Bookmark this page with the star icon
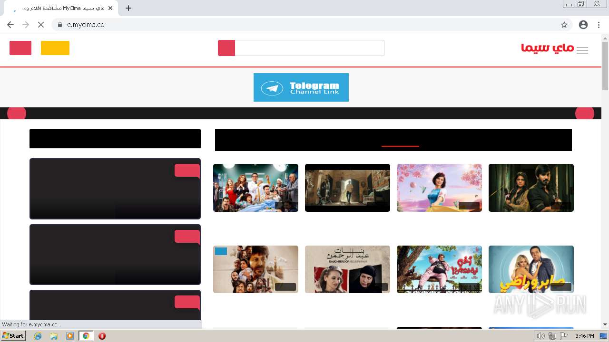Viewport: 609px width, 342px height. 564,25
